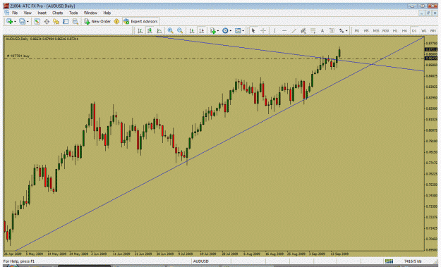The image size is (441, 267).
Task: Select the Arrows objects tool
Action: point(342,30)
